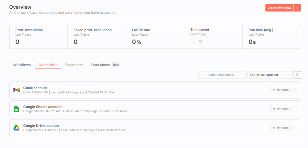This screenshot has width=308, height=148.
Task: Click the Google Drive logo icon
Action: coord(16,128)
